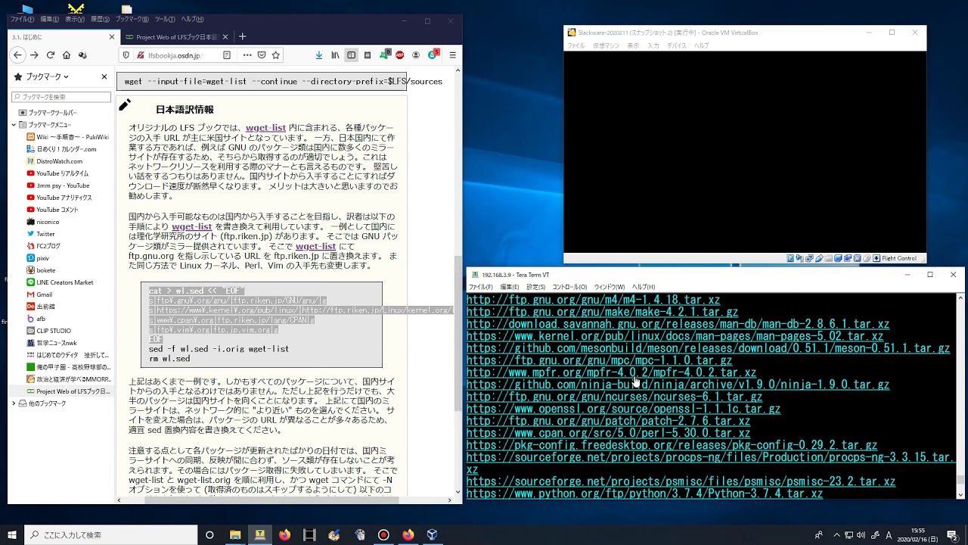Open VirtualBox taskbar icon
This screenshot has width=968, height=545.
click(432, 534)
